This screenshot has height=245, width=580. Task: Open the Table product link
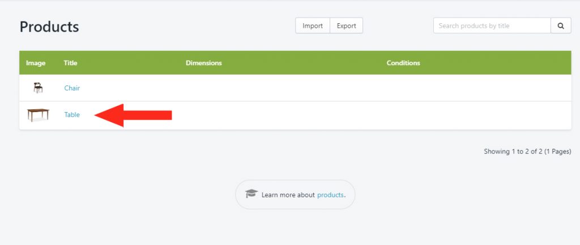pyautogui.click(x=72, y=114)
